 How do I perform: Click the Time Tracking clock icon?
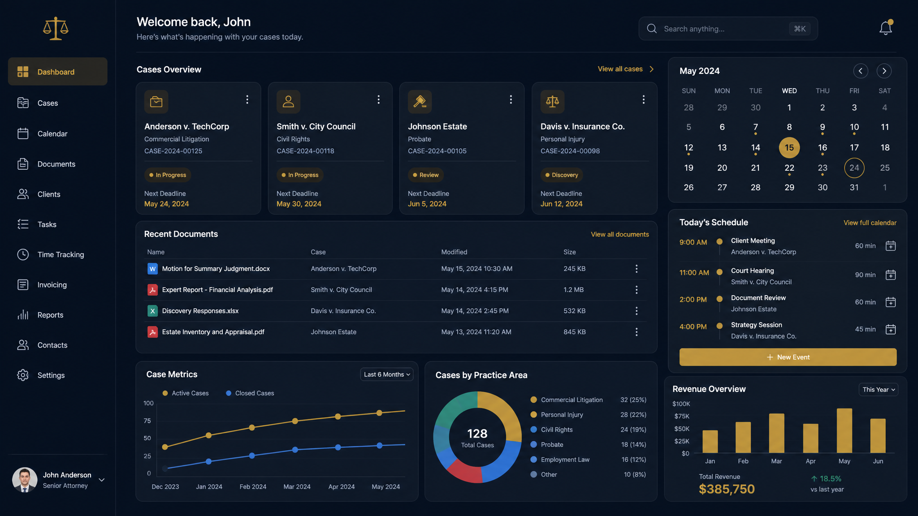[23, 254]
